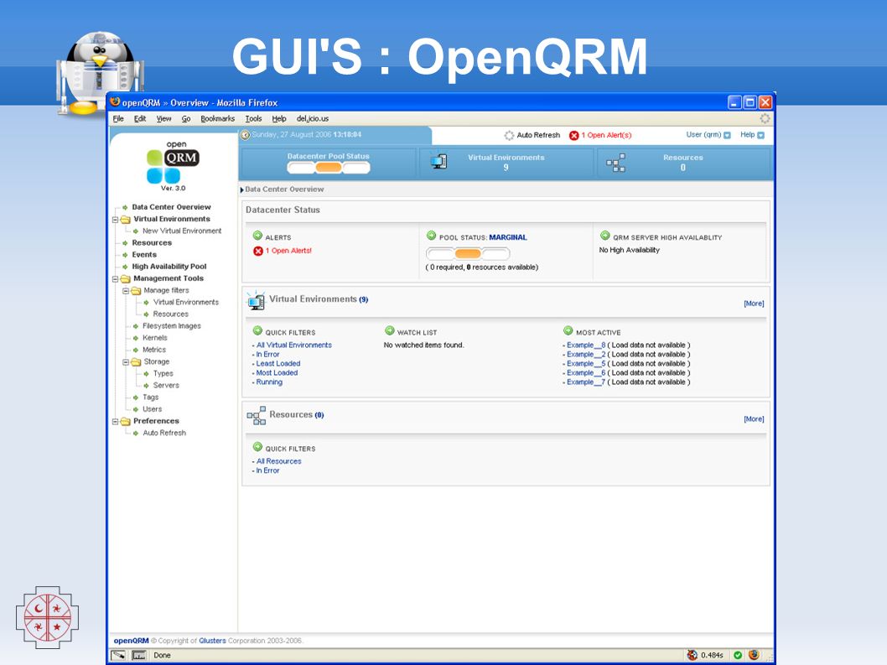Click the Virtual Environments monitor icon in top bar
Image resolution: width=887 pixels, height=665 pixels.
coord(438,162)
